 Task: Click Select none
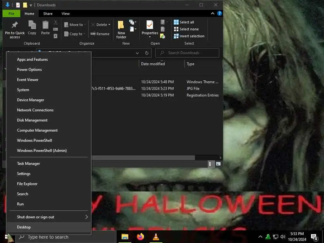pos(186,29)
